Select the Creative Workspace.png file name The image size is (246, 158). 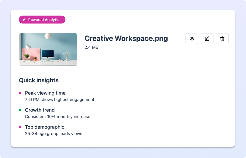click(126, 39)
